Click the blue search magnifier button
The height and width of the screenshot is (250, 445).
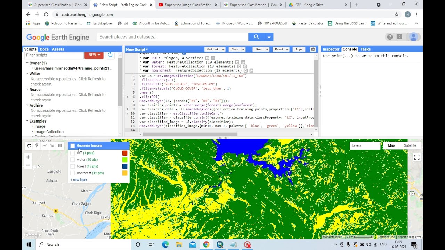click(256, 37)
